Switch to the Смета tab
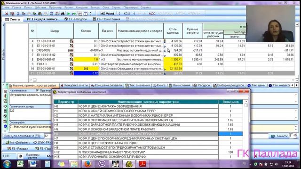 pos(13,19)
